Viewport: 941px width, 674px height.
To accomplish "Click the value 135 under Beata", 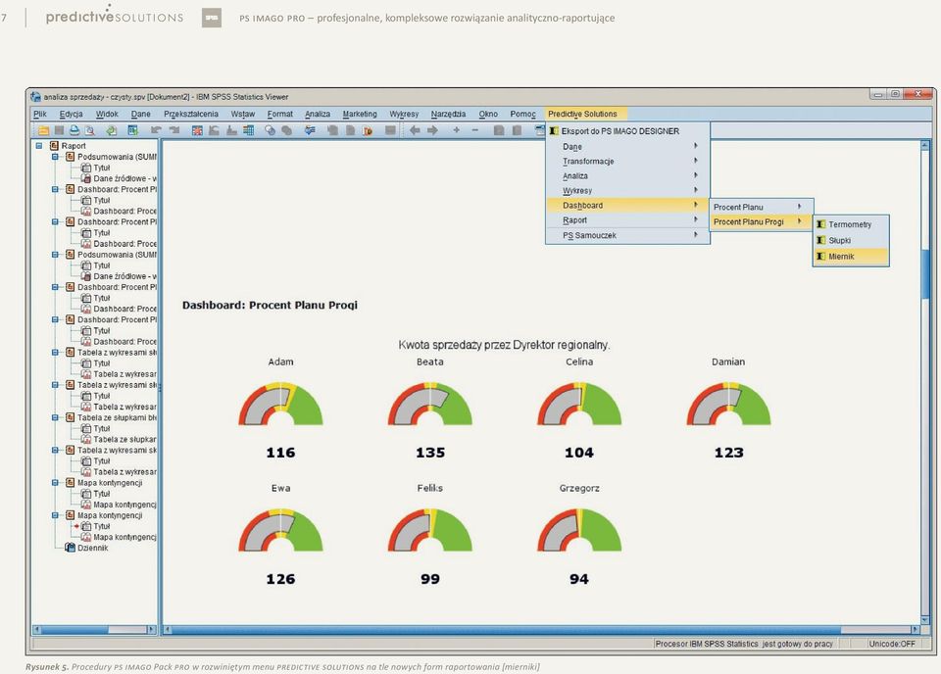I will click(x=430, y=453).
